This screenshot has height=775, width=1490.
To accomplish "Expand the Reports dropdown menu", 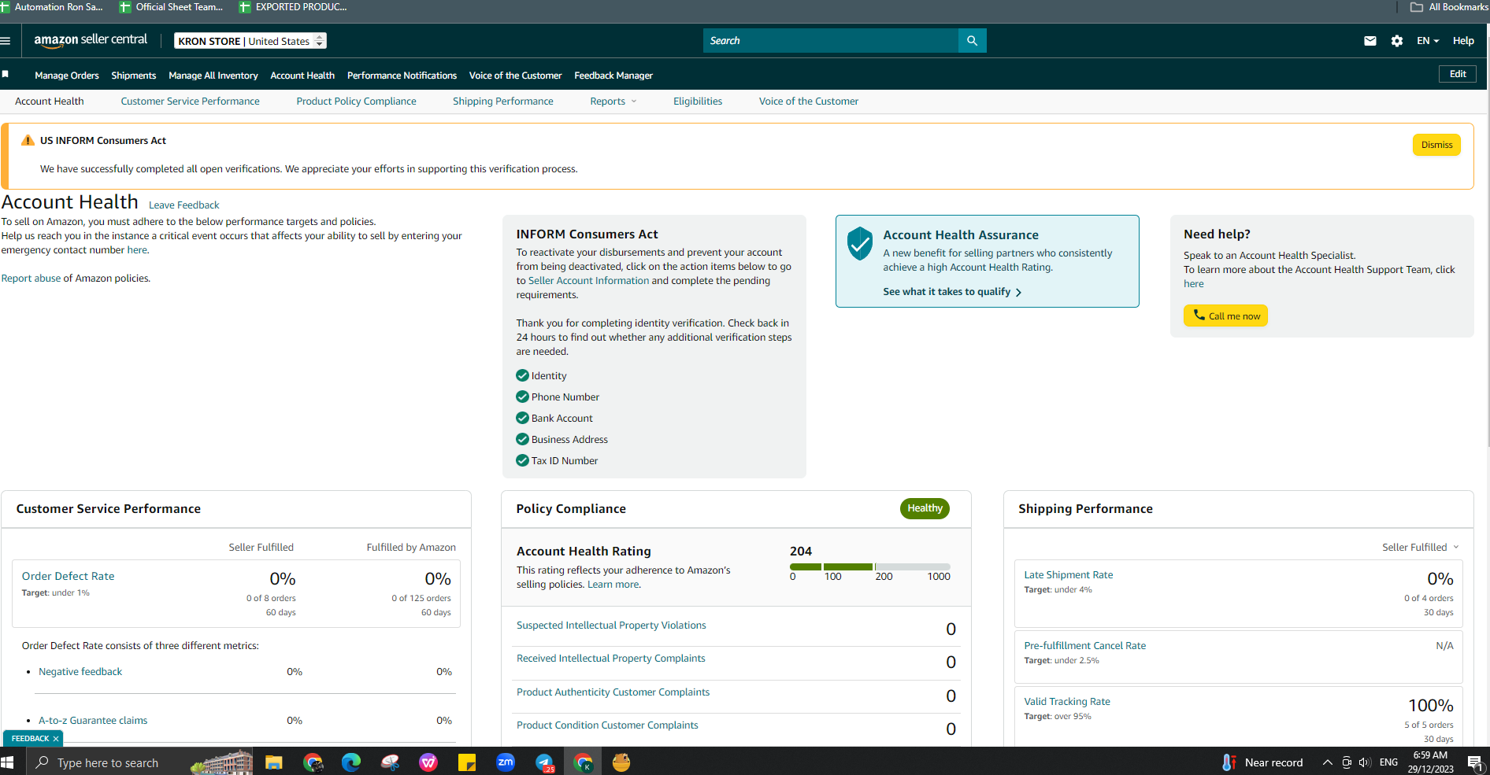I will 613,101.
